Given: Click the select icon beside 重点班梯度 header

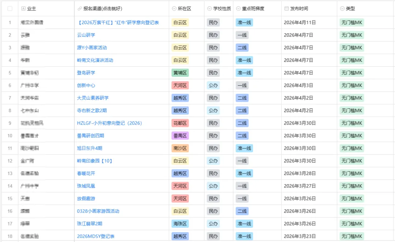Looking at the screenshot, I should point(238,8).
